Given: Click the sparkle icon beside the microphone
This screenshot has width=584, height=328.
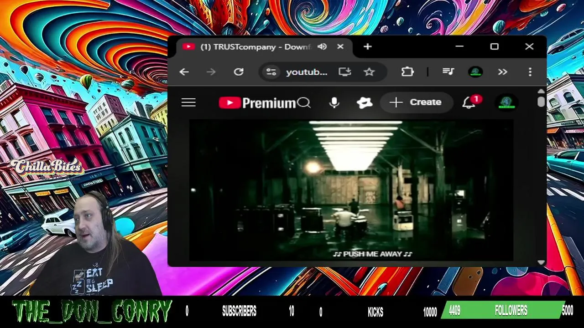Looking at the screenshot, I should click(365, 102).
